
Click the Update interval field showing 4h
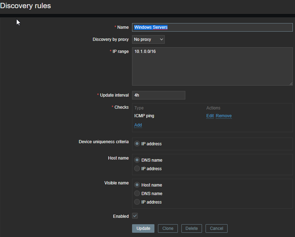coord(158,95)
